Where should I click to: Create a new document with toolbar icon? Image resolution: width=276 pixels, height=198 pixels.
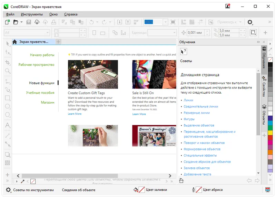tap(7, 22)
